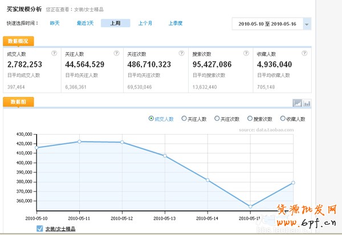Screen dimensions: 342x235
Task: Click daily average value 69,530,046
Action: point(140,87)
